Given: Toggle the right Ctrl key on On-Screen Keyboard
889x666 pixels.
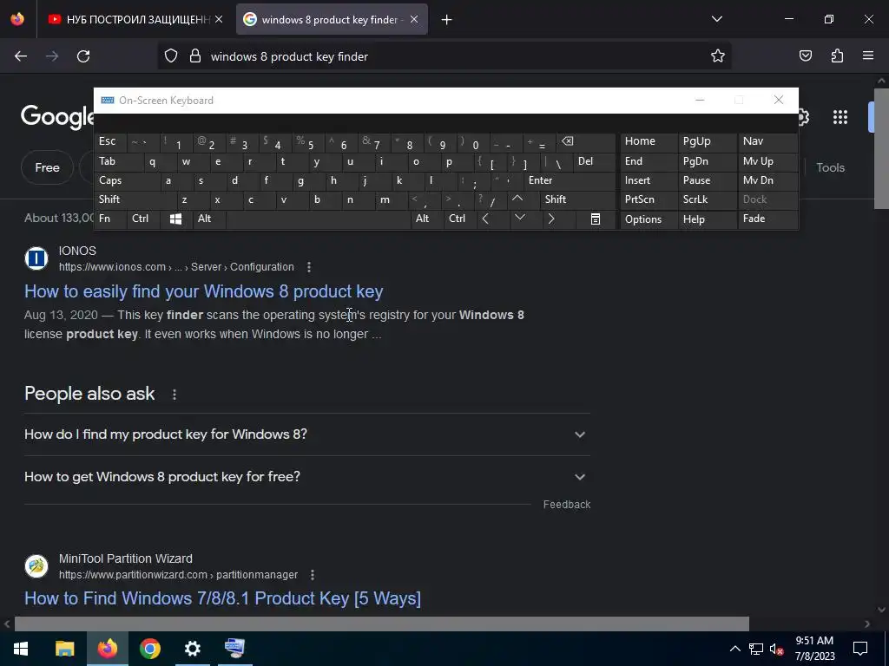Looking at the screenshot, I should (460, 219).
